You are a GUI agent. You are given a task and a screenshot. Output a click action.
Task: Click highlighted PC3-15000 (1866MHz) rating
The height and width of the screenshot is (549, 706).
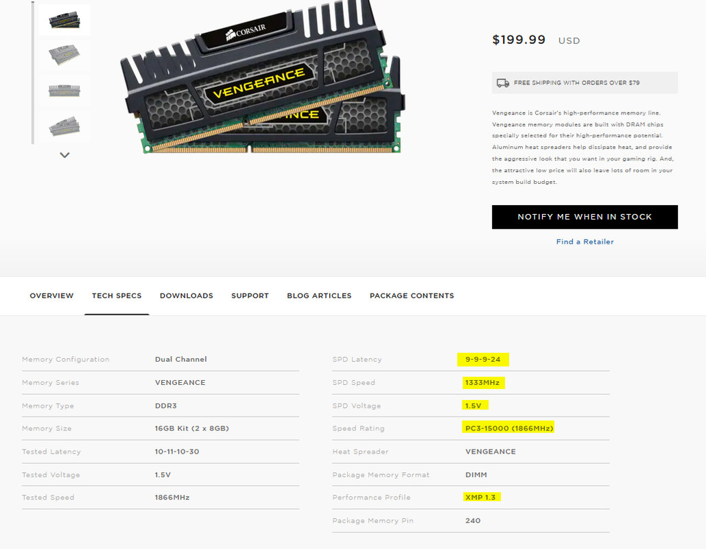(x=509, y=428)
